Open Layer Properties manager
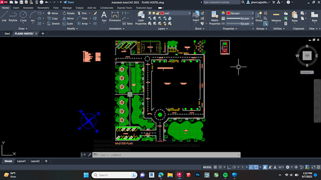Image resolution: width=321 pixels, height=180 pixels. point(141,18)
